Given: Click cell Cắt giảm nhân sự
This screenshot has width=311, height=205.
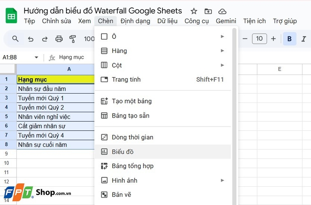Looking at the screenshot, I should point(56,126).
